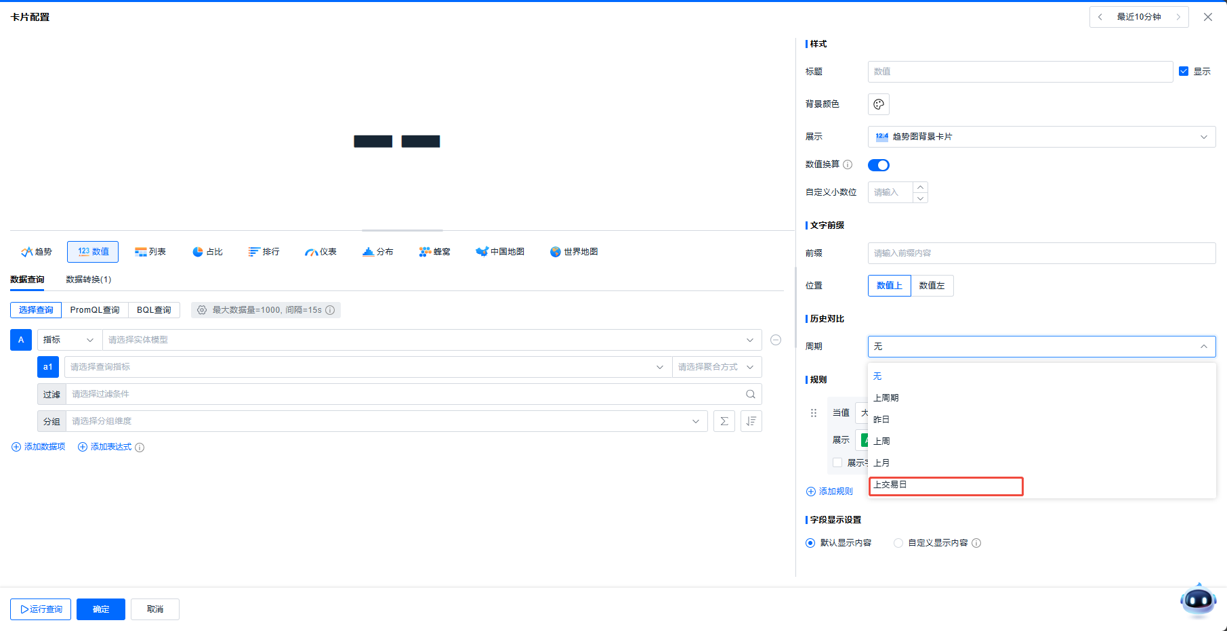The width and height of the screenshot is (1227, 631).
Task: Select 自定义显示内容 radio button
Action: coord(898,543)
